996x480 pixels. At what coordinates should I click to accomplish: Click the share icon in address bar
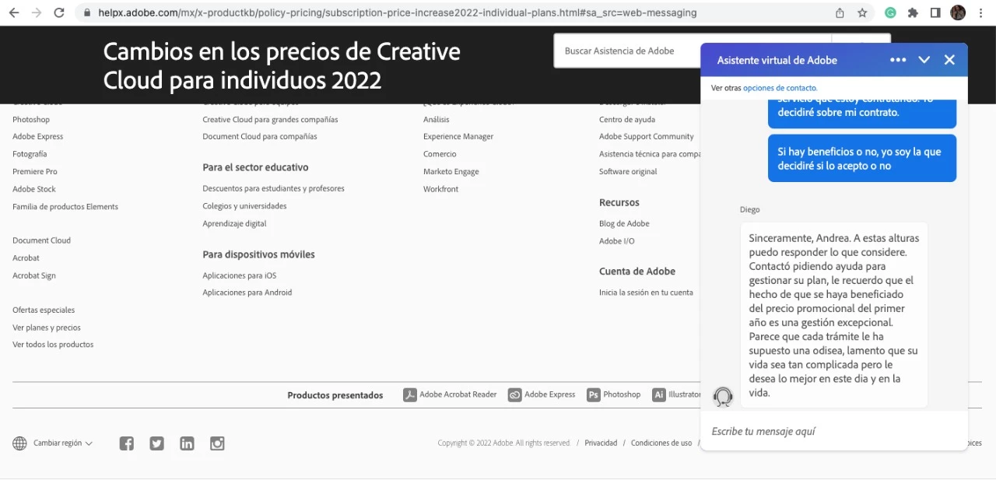840,12
